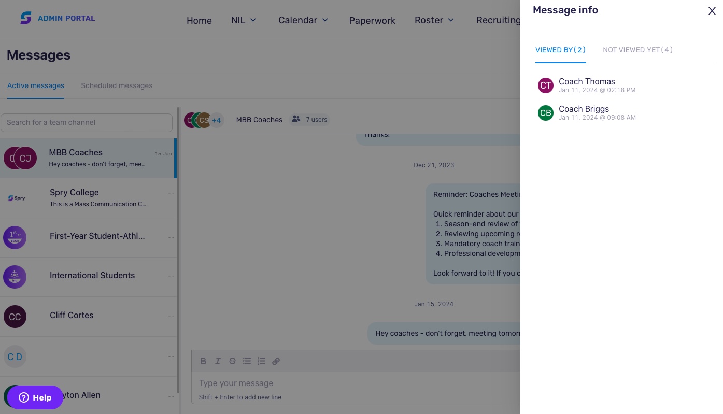723x414 pixels.
Task: Click Coach Thomas avatar icon
Action: 546,85
